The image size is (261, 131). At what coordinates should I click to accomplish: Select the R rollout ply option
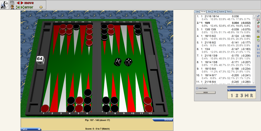(251, 96)
